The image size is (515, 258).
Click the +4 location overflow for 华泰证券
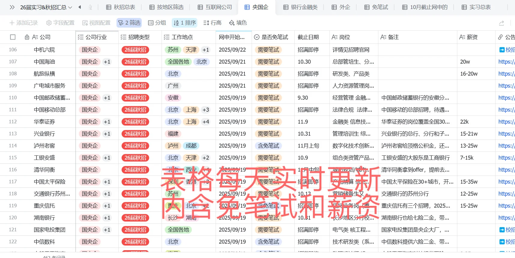point(206,122)
